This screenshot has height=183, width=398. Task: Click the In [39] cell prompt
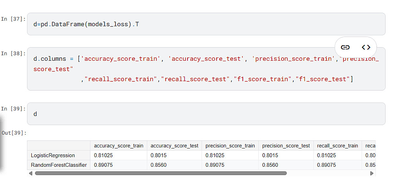click(13, 108)
